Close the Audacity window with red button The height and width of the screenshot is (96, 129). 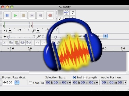click(x=3, y=7)
